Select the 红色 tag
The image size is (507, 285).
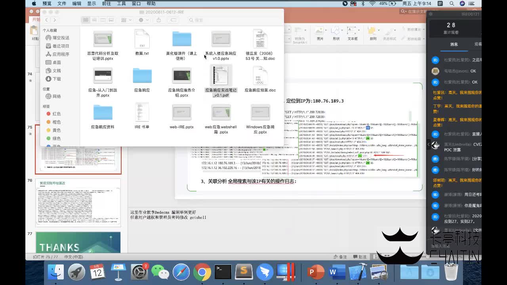[x=53, y=114]
